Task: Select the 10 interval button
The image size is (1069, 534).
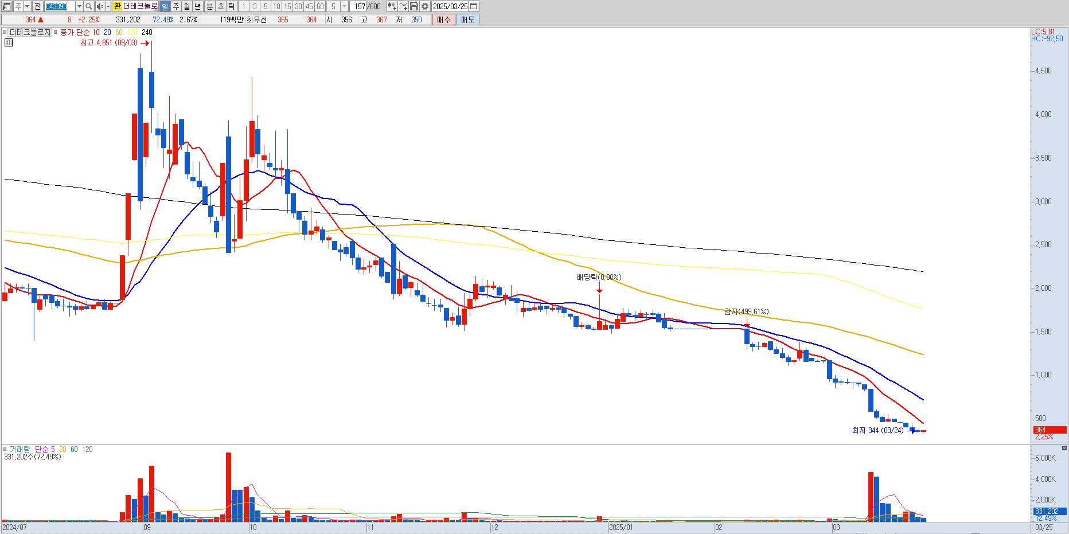Action: [276, 6]
